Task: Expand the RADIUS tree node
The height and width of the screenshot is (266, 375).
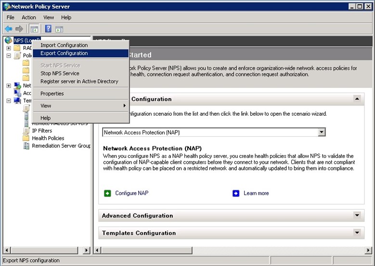Action: tap(9, 48)
